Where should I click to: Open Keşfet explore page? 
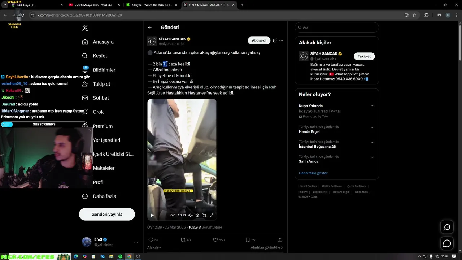[95, 56]
